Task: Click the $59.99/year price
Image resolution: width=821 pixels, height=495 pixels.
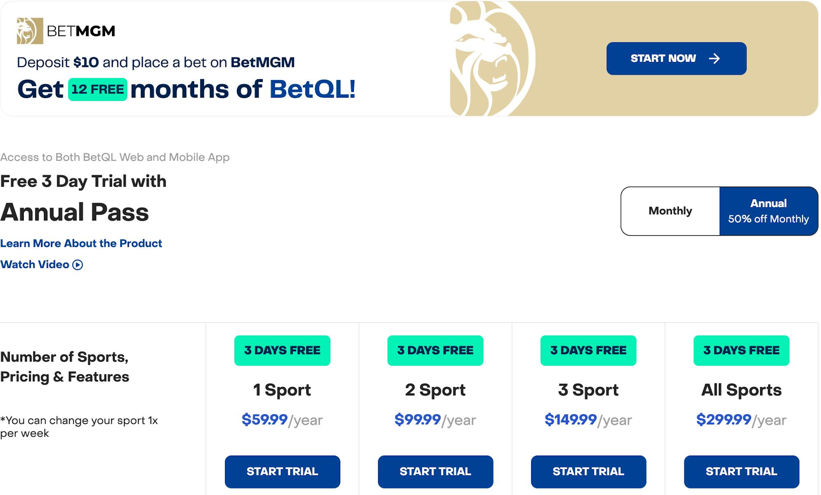Action: [282, 420]
